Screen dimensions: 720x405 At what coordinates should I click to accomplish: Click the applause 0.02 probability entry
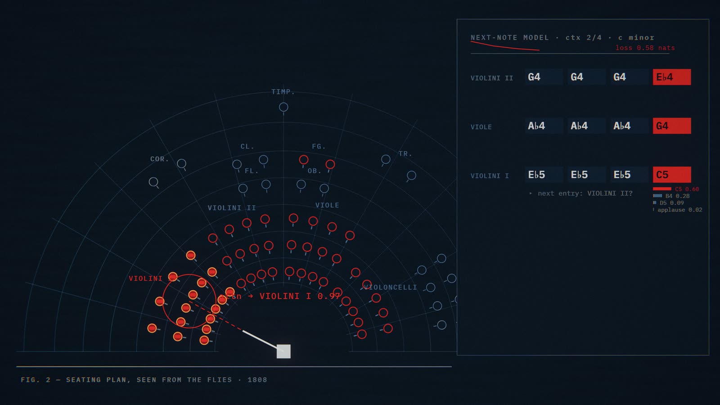click(678, 210)
